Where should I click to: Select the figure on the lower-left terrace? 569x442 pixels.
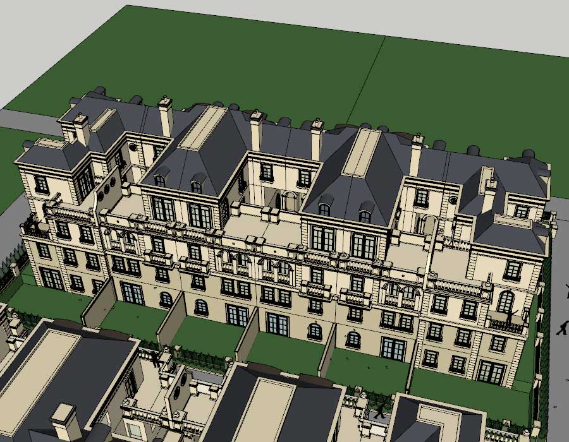click(156, 359)
